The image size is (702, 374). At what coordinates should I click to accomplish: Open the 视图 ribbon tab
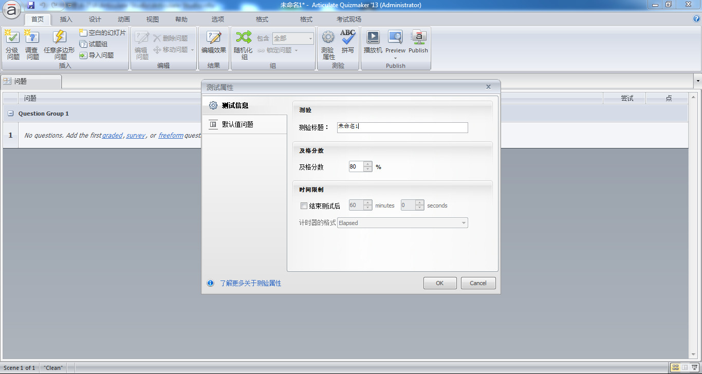153,20
